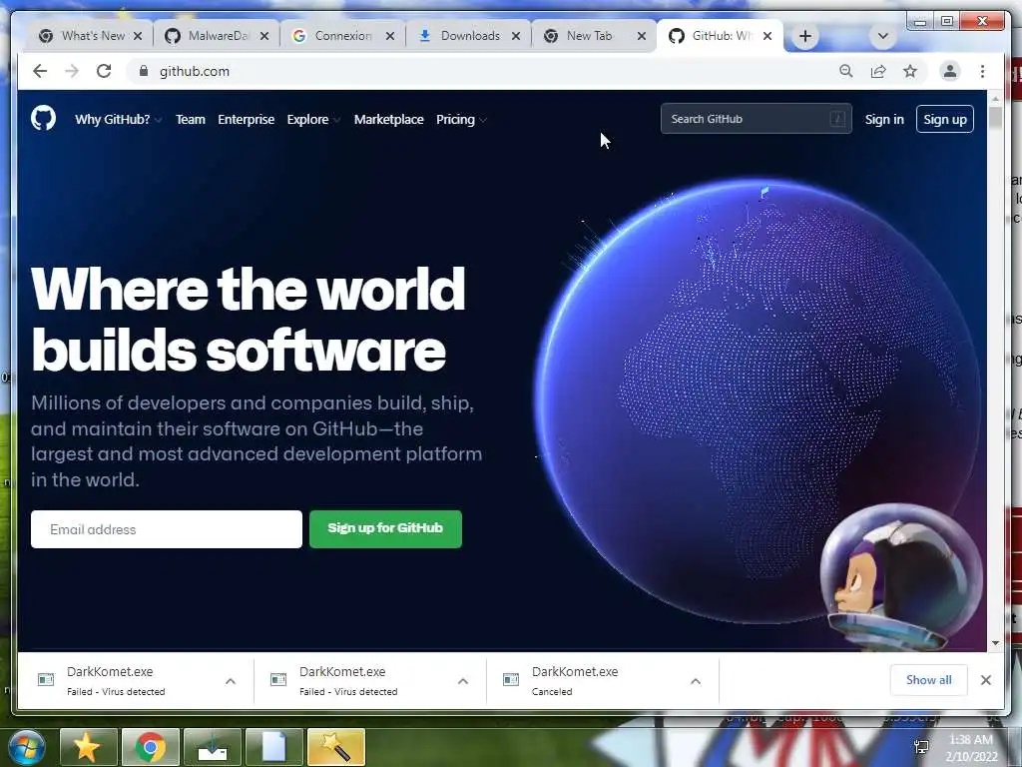
Task: Open the magic wand taskbar icon
Action: (336, 747)
